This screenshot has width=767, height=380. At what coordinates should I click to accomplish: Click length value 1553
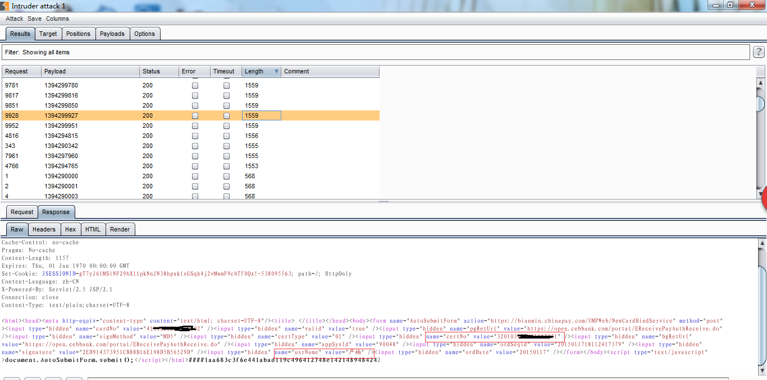tap(252, 166)
